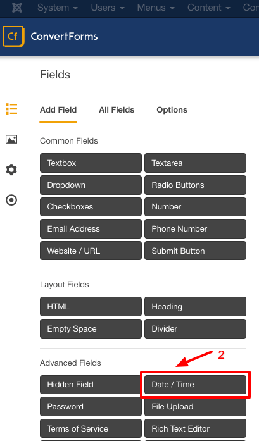Click the Joomla logo icon
Screen dimensions: 259x441
[x=17, y=8]
